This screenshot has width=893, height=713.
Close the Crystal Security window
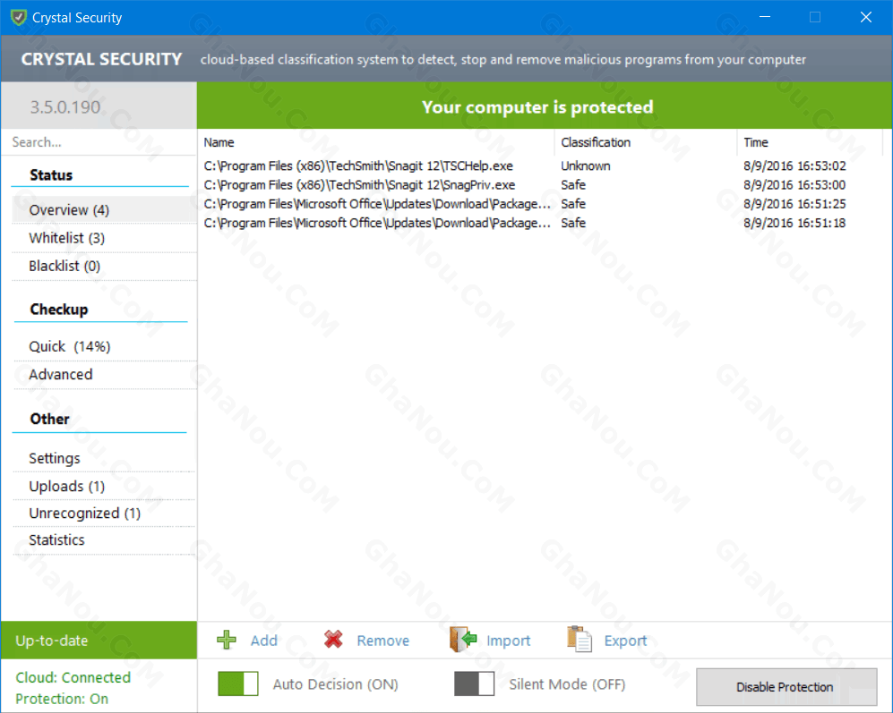865,17
